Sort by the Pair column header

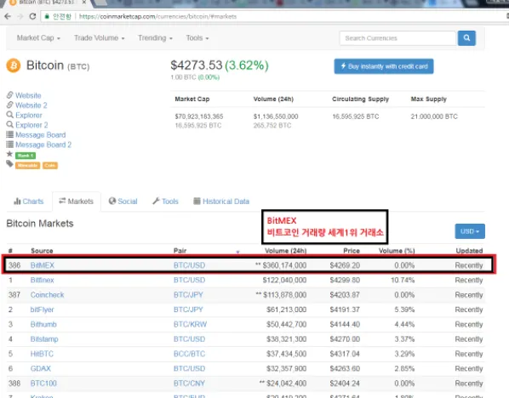pos(180,251)
